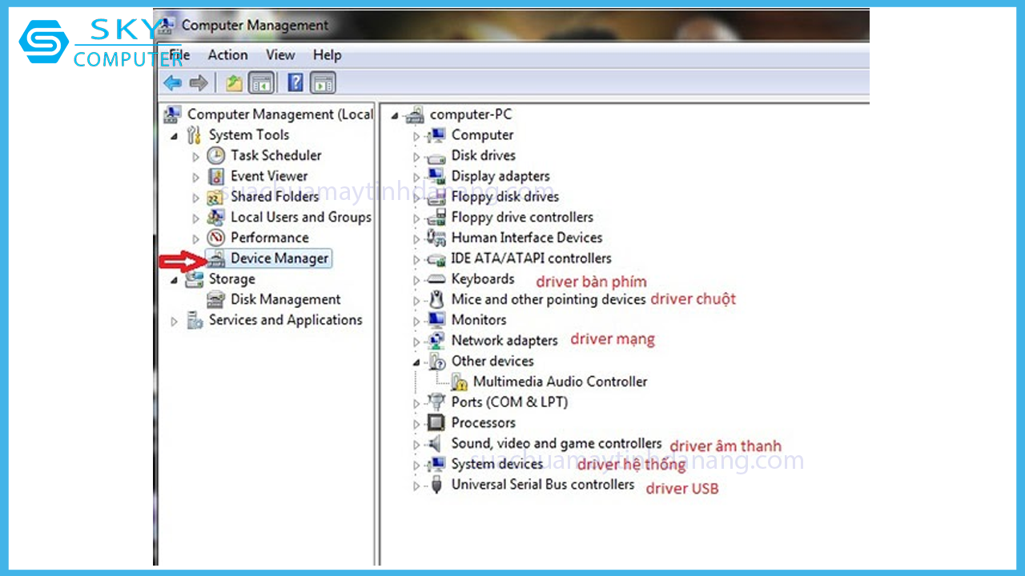Expand the Display adapters node
The height and width of the screenshot is (576, 1025).
click(416, 178)
